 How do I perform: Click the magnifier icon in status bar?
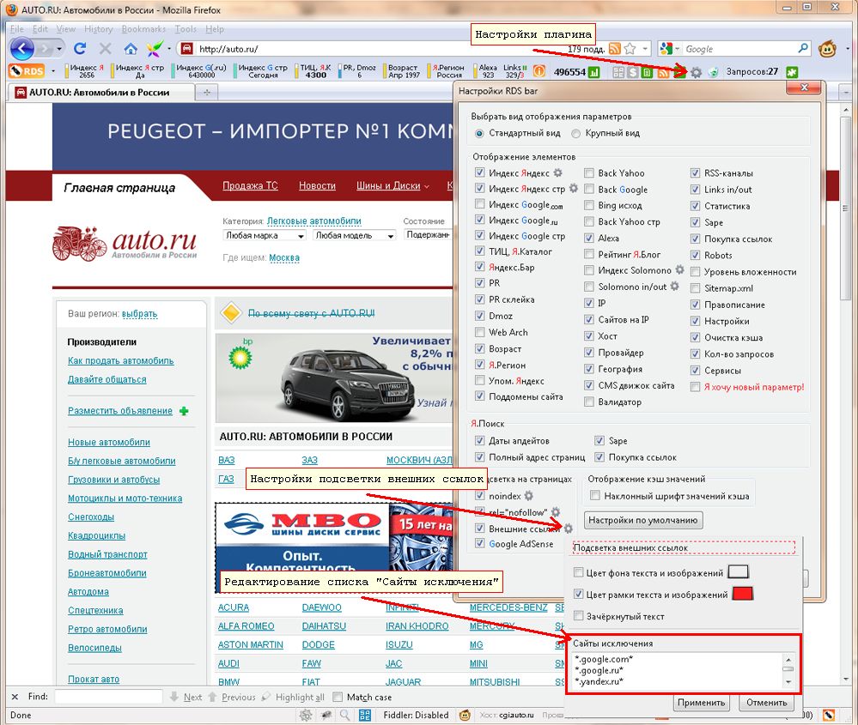pos(344,715)
